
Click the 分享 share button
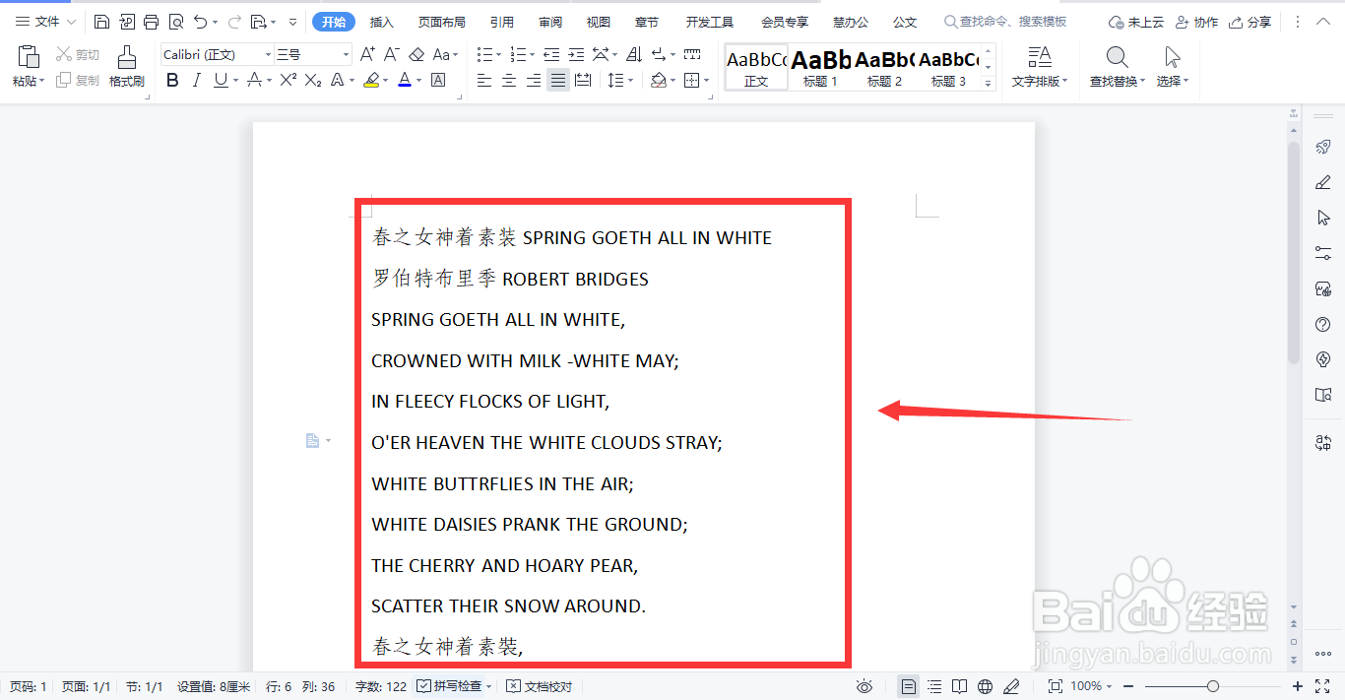(x=1249, y=22)
